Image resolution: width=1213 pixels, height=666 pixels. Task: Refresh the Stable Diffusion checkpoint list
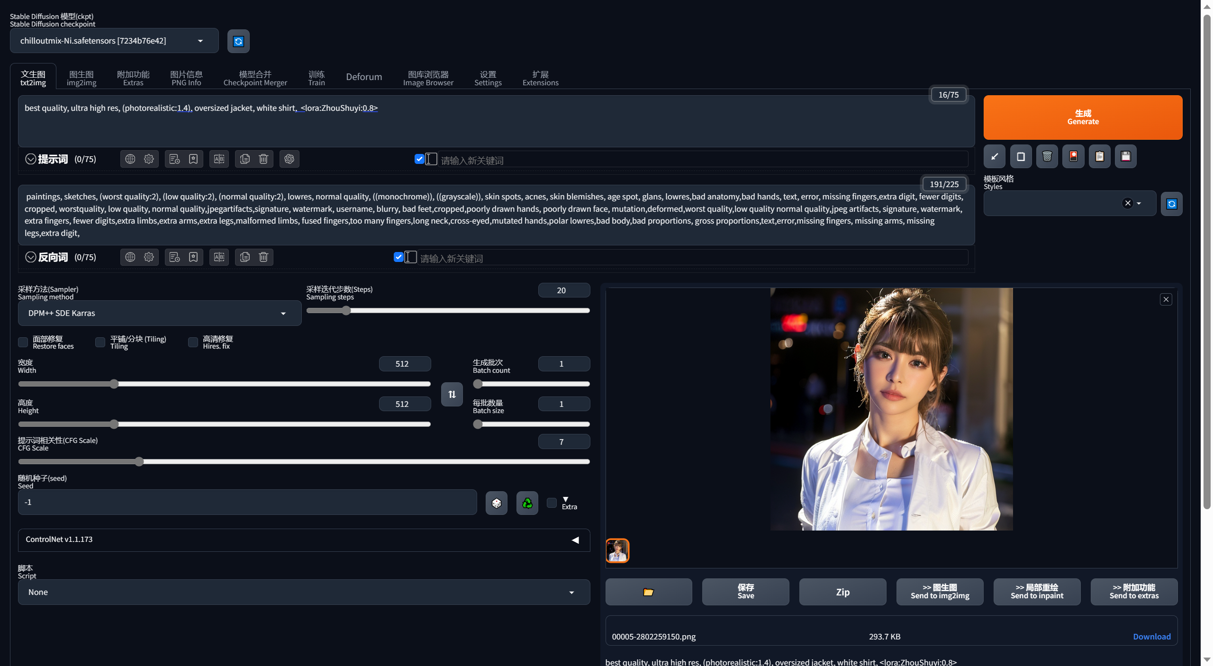coord(238,41)
